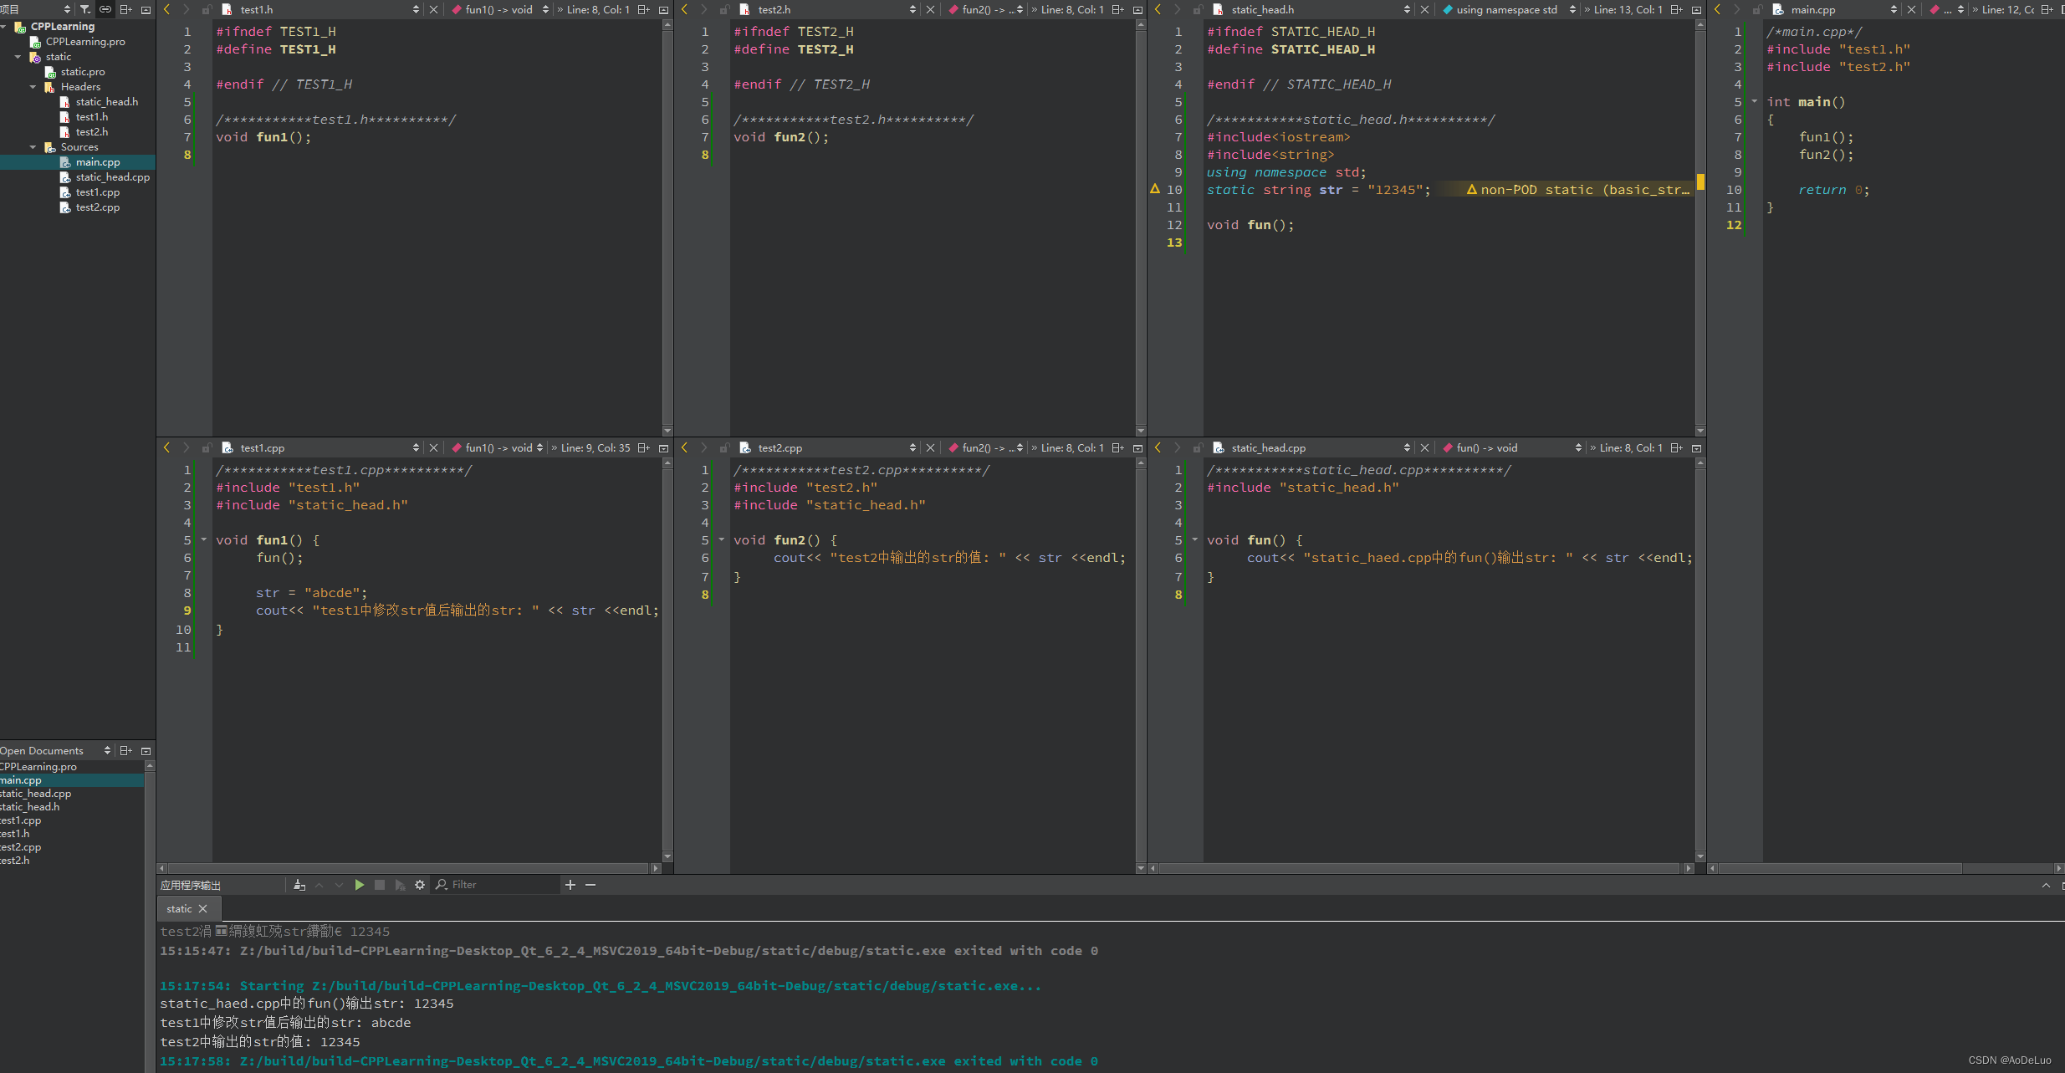Remove the test1.h editor split
Viewport: 2065px width, 1073px height.
point(664,9)
